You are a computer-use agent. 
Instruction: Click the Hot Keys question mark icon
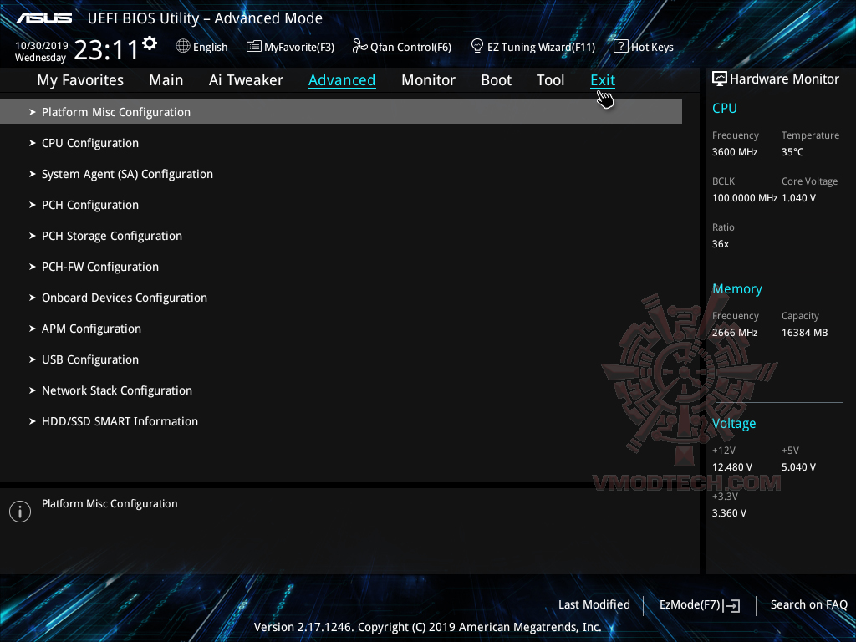point(621,47)
